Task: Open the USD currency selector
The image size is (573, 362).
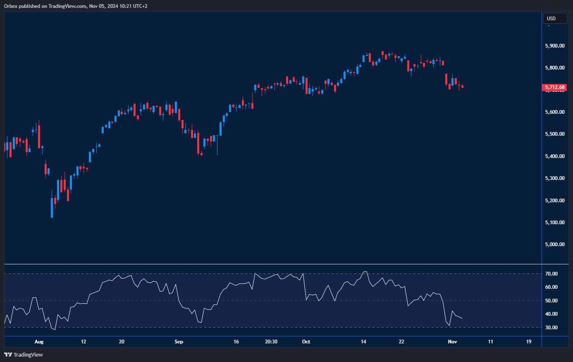Action: [554, 18]
